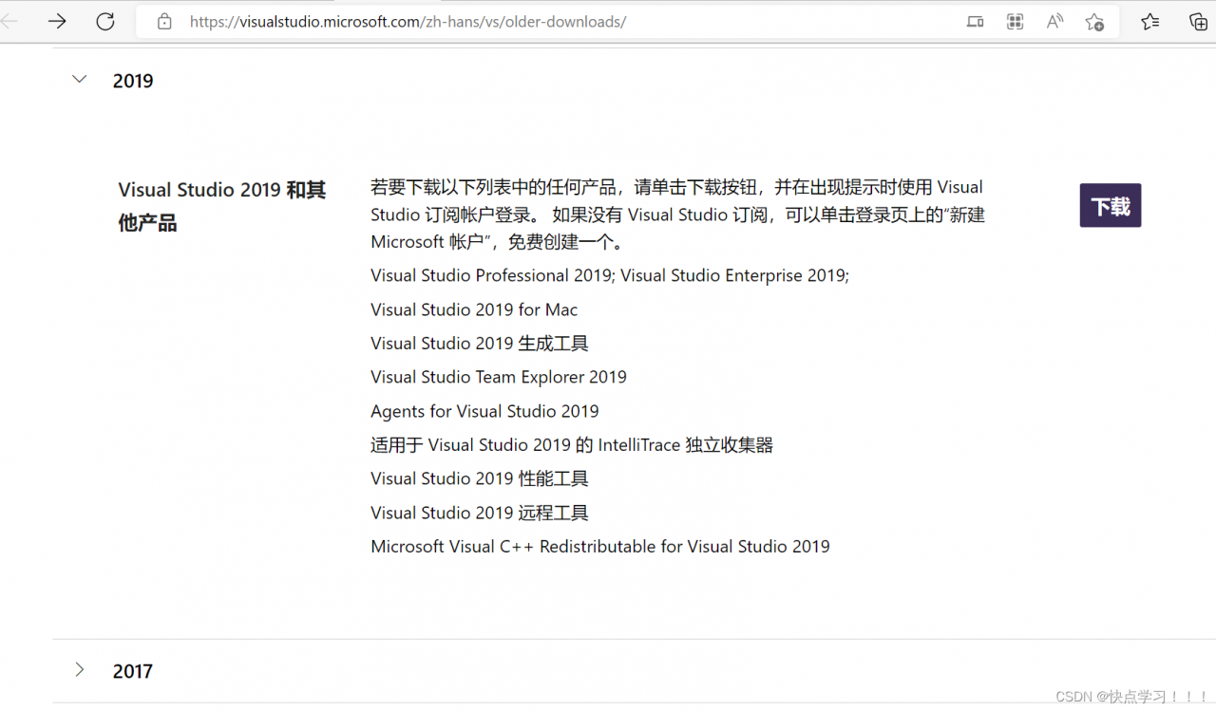
Task: Click the paragraph starting with '若要下载以下列表中的任何产品'
Action: pos(678,215)
